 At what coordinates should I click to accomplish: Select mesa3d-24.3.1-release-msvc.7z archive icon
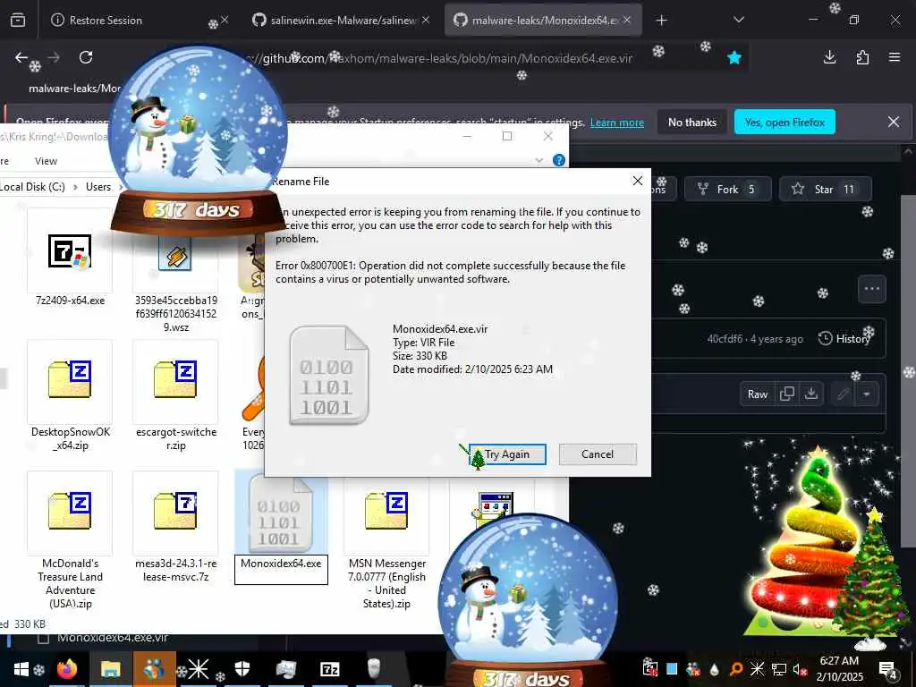point(175,513)
